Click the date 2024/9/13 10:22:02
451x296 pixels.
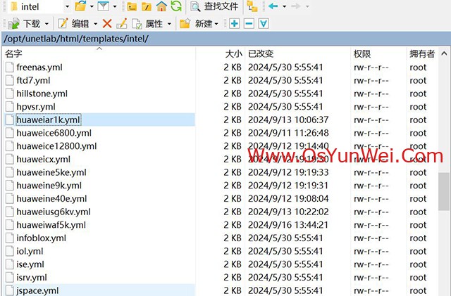click(x=288, y=212)
